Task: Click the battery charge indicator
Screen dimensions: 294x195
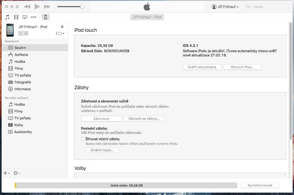Action: click(x=60, y=33)
